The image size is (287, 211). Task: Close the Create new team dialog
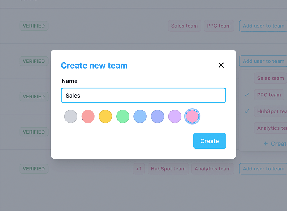tap(221, 65)
